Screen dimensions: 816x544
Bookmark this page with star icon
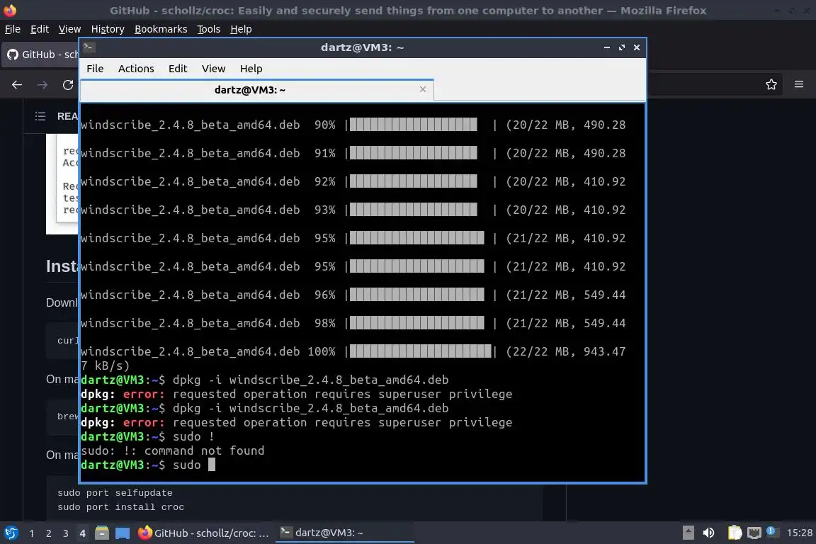coord(771,84)
